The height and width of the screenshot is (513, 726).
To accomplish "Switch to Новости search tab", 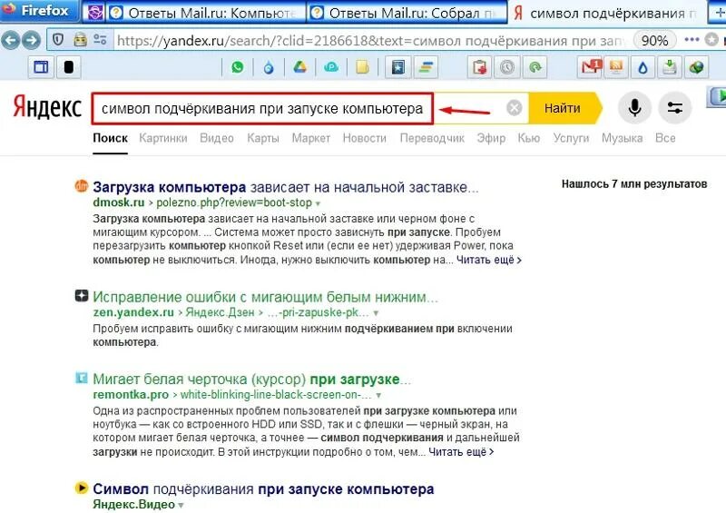I will (x=365, y=138).
